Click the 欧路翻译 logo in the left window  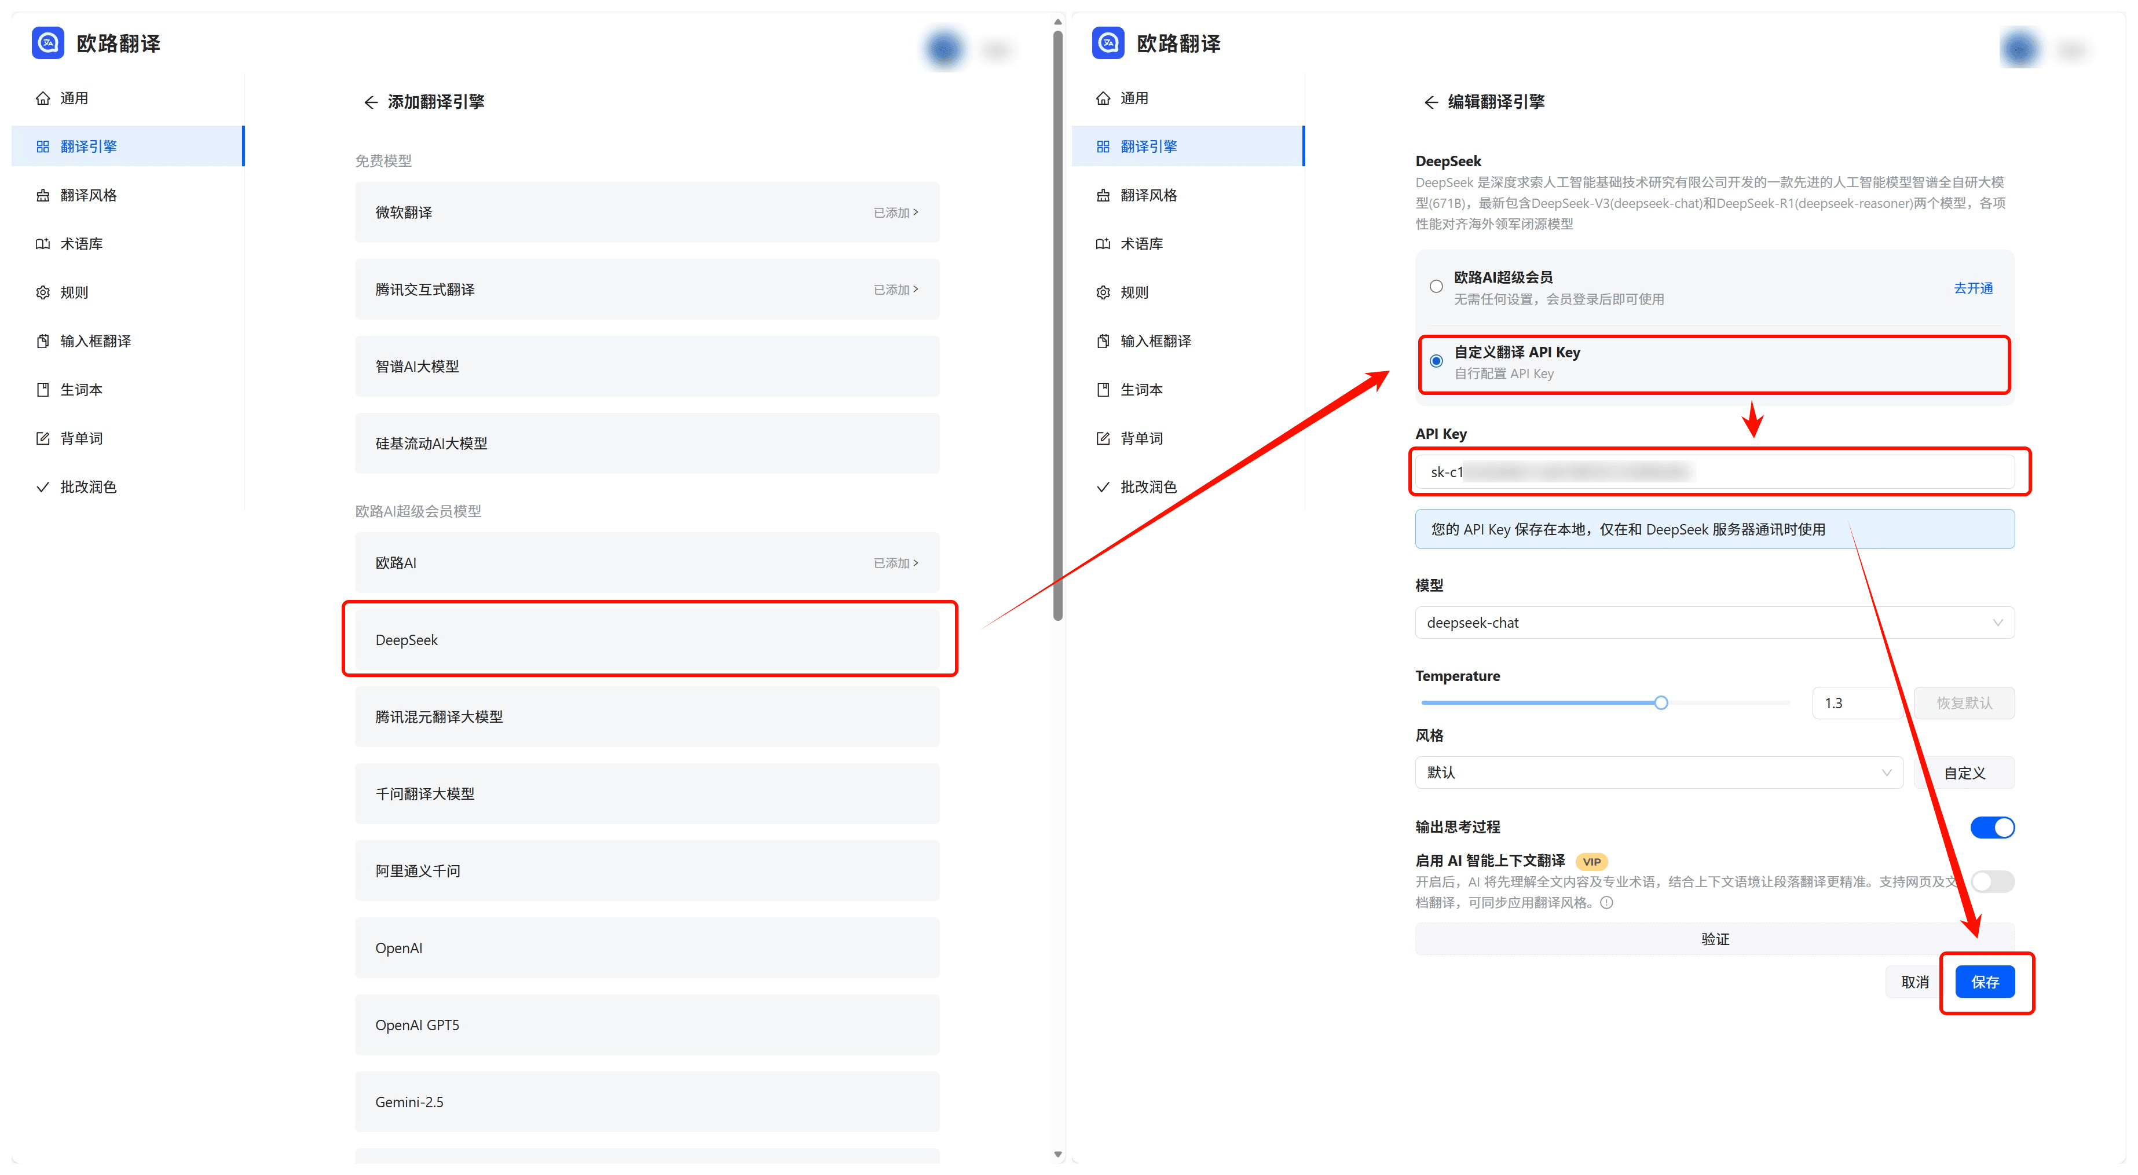click(x=48, y=43)
